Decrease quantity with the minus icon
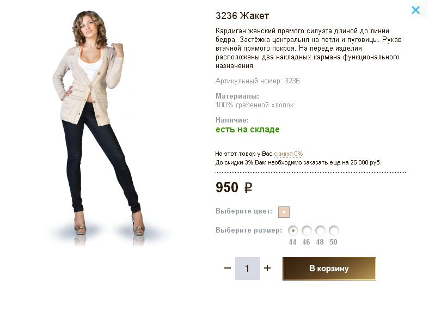 tap(228, 268)
